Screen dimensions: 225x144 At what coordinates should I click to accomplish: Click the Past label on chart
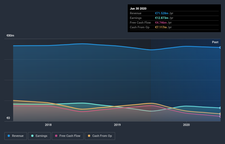(x=215, y=42)
